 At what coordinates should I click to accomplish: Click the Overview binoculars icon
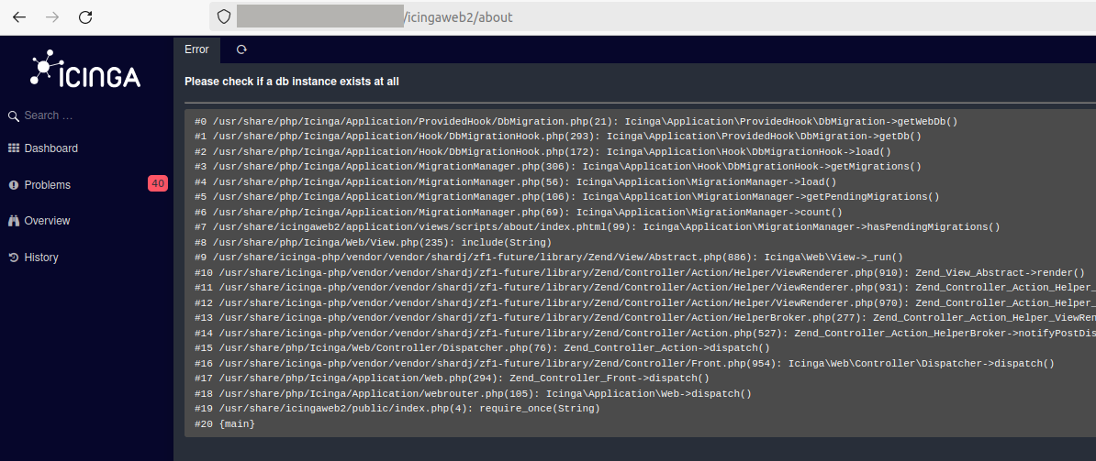(x=13, y=221)
